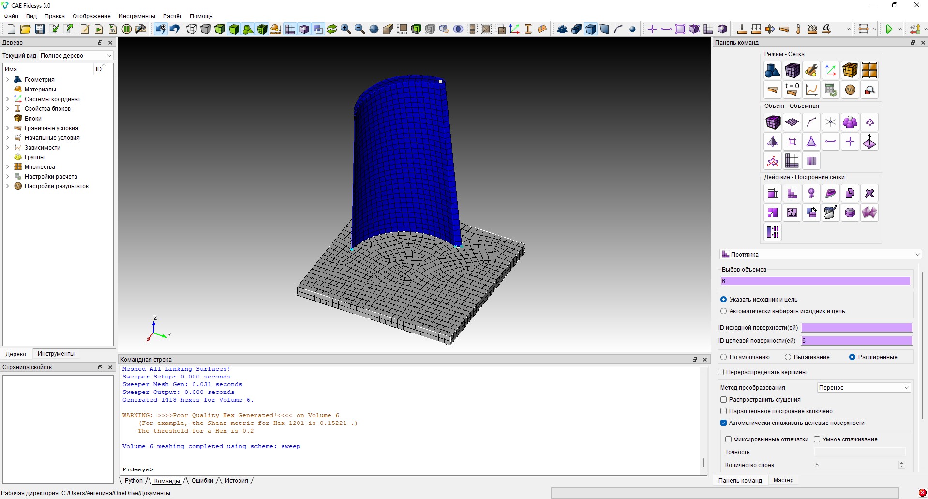Screen dimensions: 928x499
Task: Switch to the Мастер tab
Action: coord(783,480)
